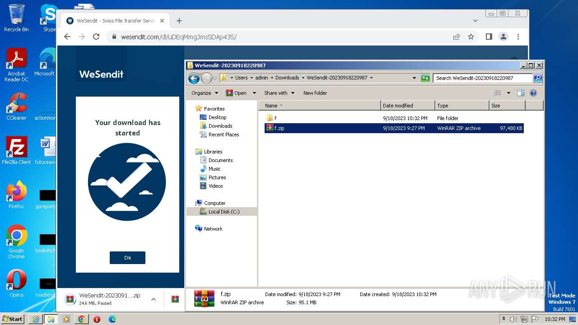
Task: Open Documents library
Action: [220, 160]
